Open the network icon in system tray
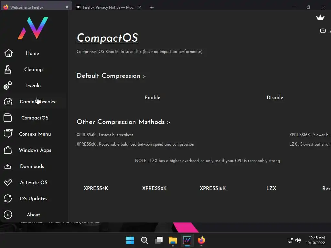 290,240
